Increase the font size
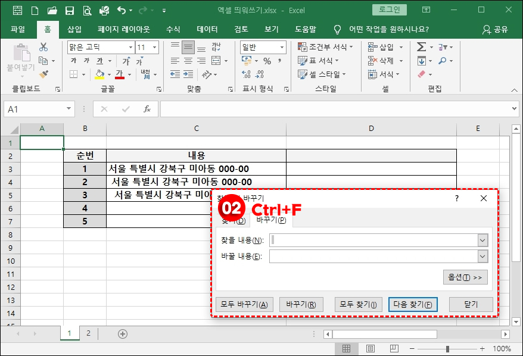Image resolution: width=523 pixels, height=356 pixels. point(126,61)
